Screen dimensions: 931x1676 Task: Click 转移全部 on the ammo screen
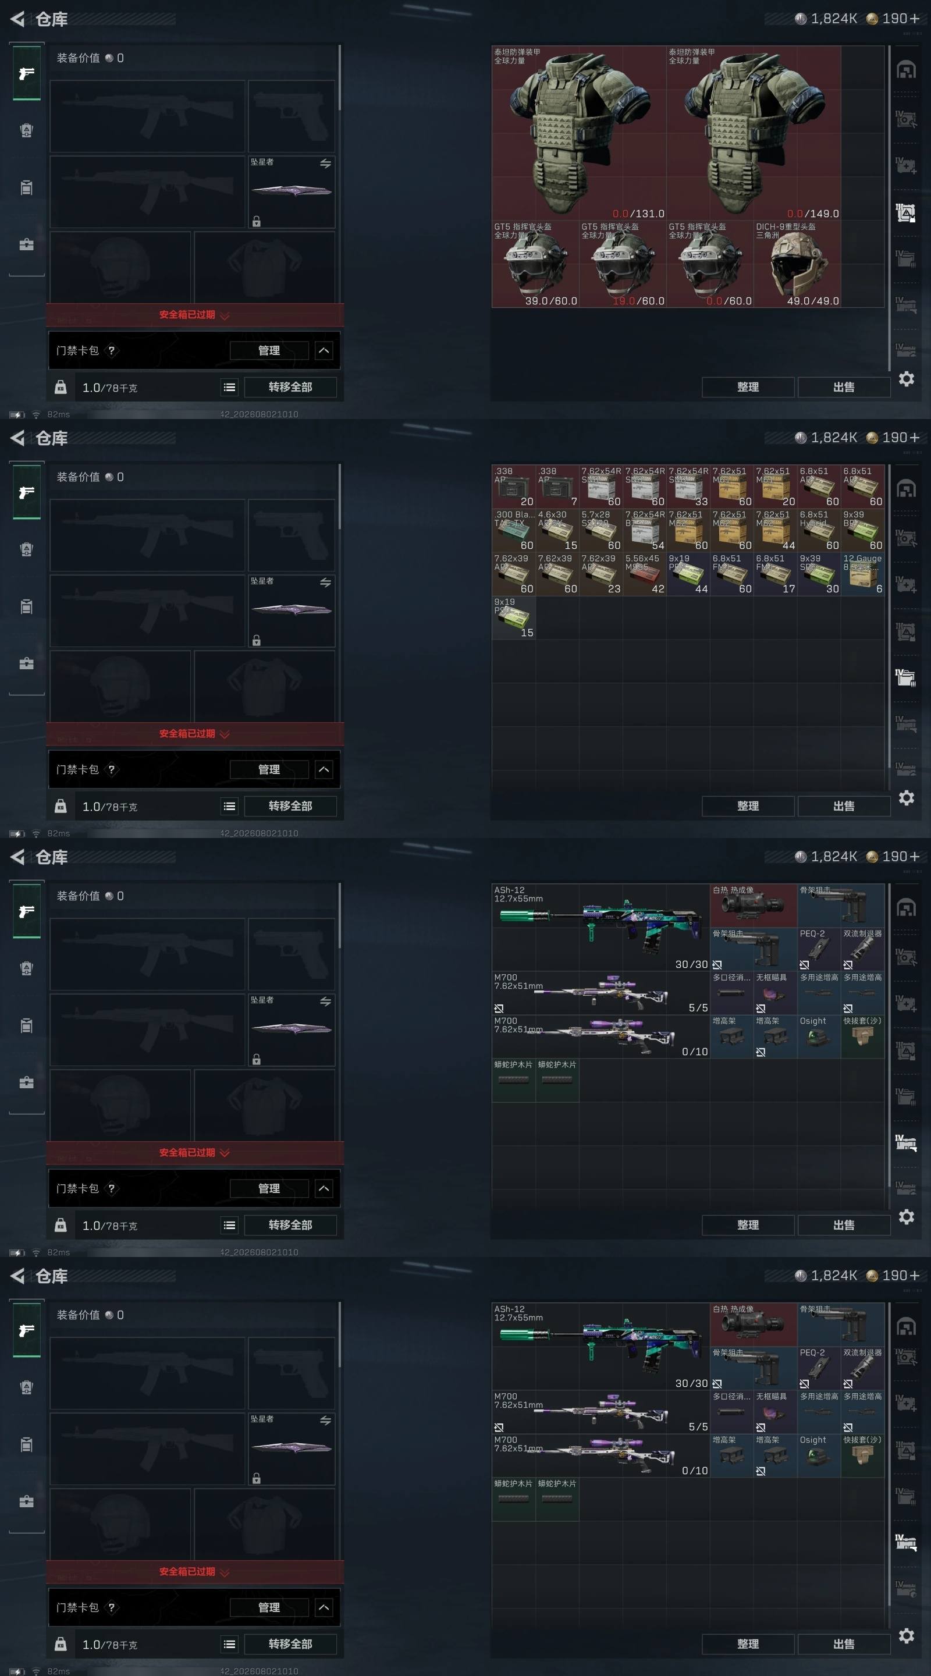click(x=290, y=806)
